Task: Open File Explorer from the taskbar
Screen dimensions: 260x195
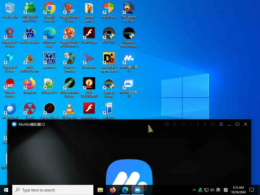Action: [100, 190]
